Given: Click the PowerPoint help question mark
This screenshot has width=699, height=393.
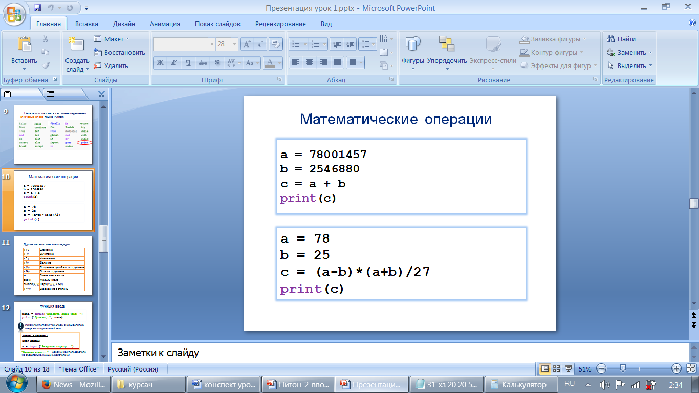Looking at the screenshot, I should [692, 23].
